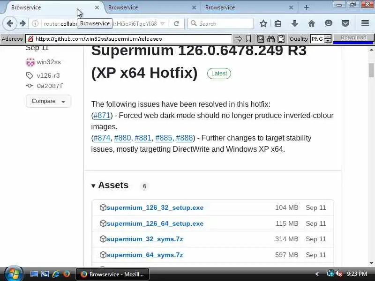Image resolution: width=375 pixels, height=281 pixels.
Task: Open issue #881 link
Action: tap(143, 138)
